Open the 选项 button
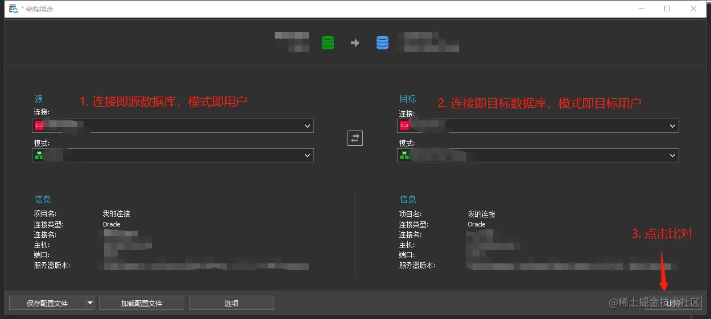Viewport: 711px width, 319px height. tap(232, 303)
